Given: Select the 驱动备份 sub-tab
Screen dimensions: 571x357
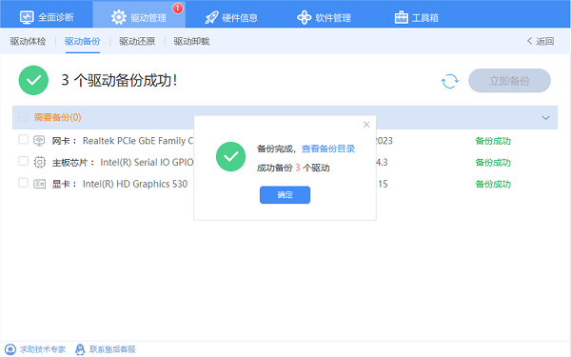Looking at the screenshot, I should click(82, 41).
